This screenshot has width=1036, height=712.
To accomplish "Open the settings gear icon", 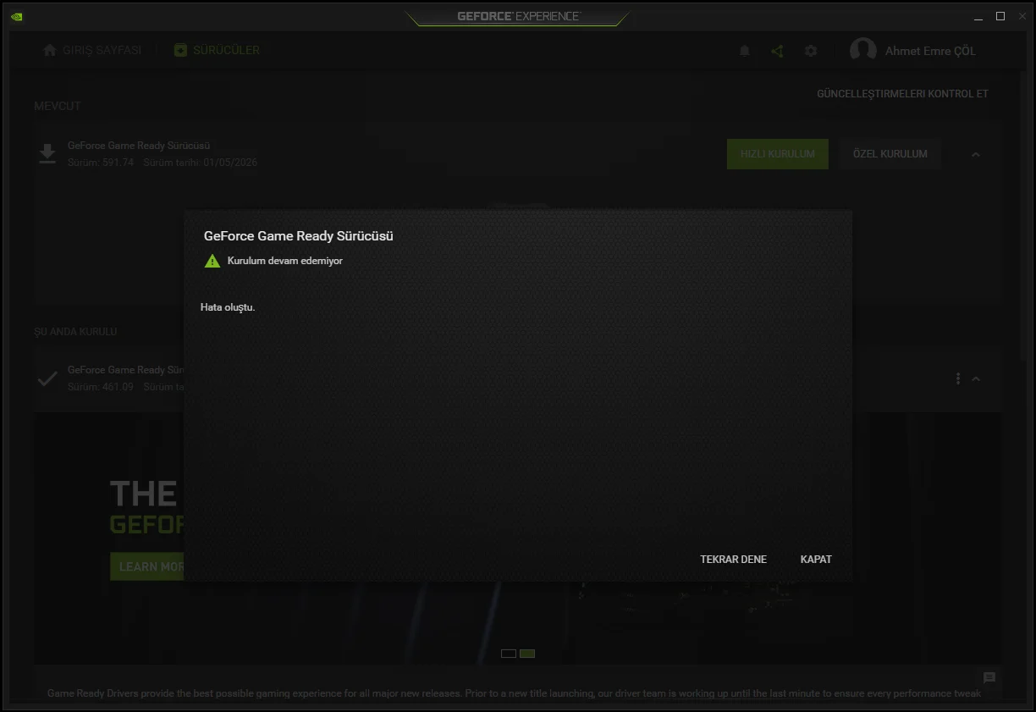I will pos(811,51).
